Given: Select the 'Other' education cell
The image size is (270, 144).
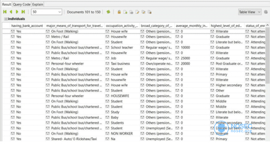Looking at the screenshot, I should click(x=227, y=90).
